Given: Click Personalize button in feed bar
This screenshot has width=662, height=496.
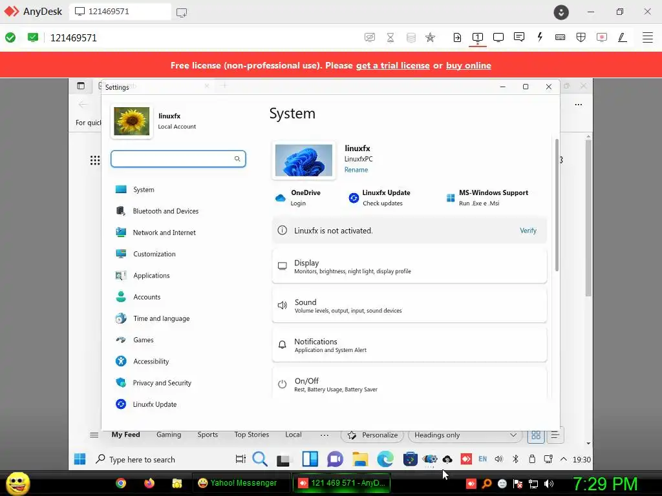Looking at the screenshot, I should pos(372,435).
